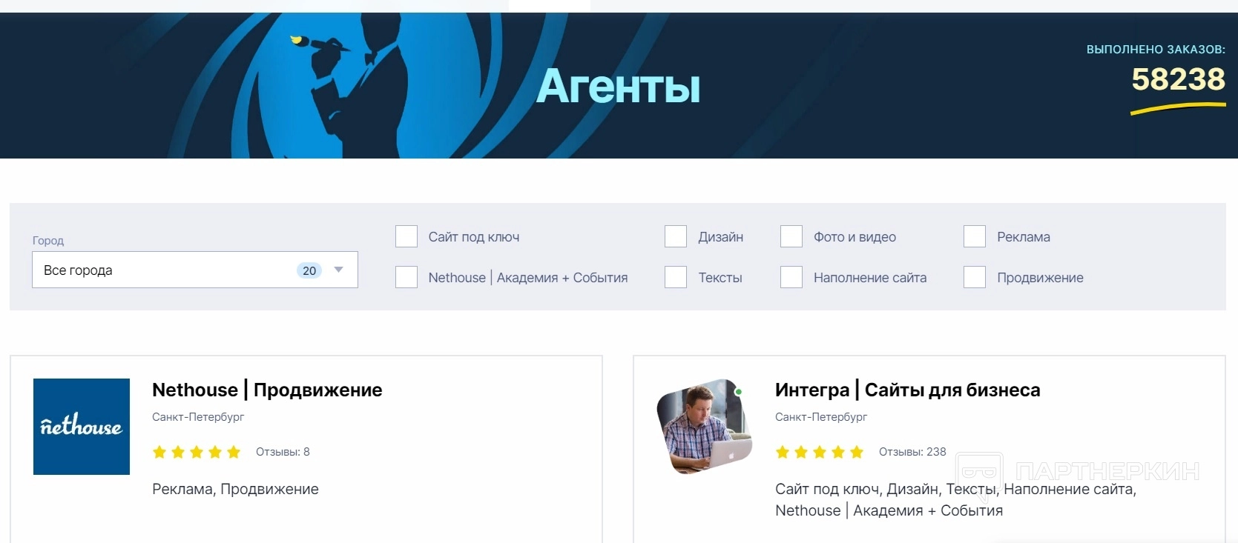
Task: View reviews "Отзывы: 8" for Nethouse
Action: 283,452
